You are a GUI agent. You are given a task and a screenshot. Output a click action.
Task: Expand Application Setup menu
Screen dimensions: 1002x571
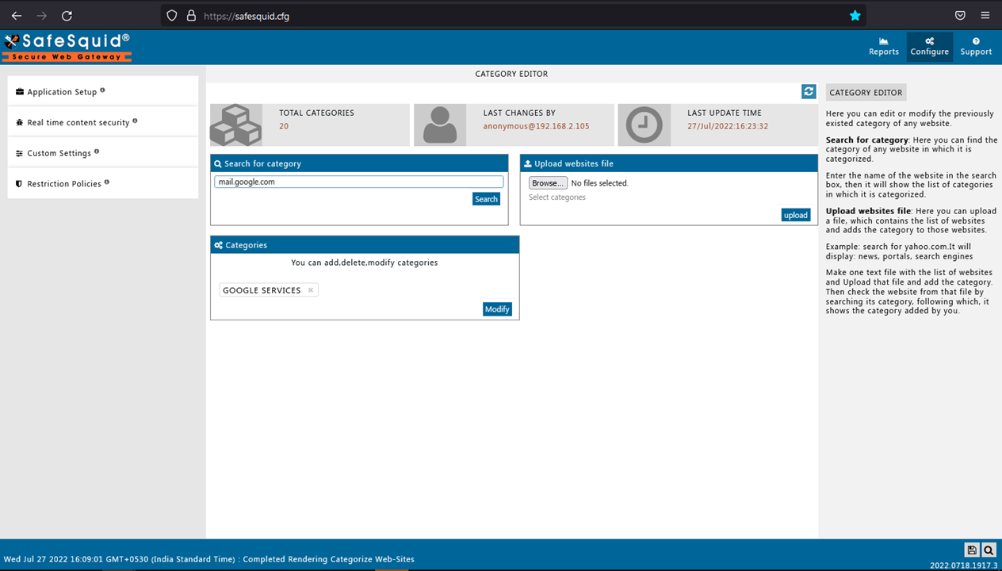coord(62,92)
